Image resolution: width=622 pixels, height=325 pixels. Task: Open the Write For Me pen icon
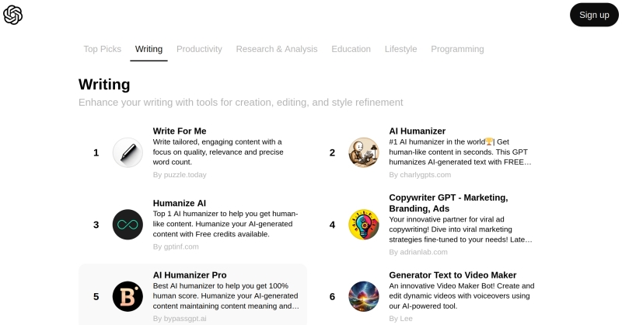128,152
